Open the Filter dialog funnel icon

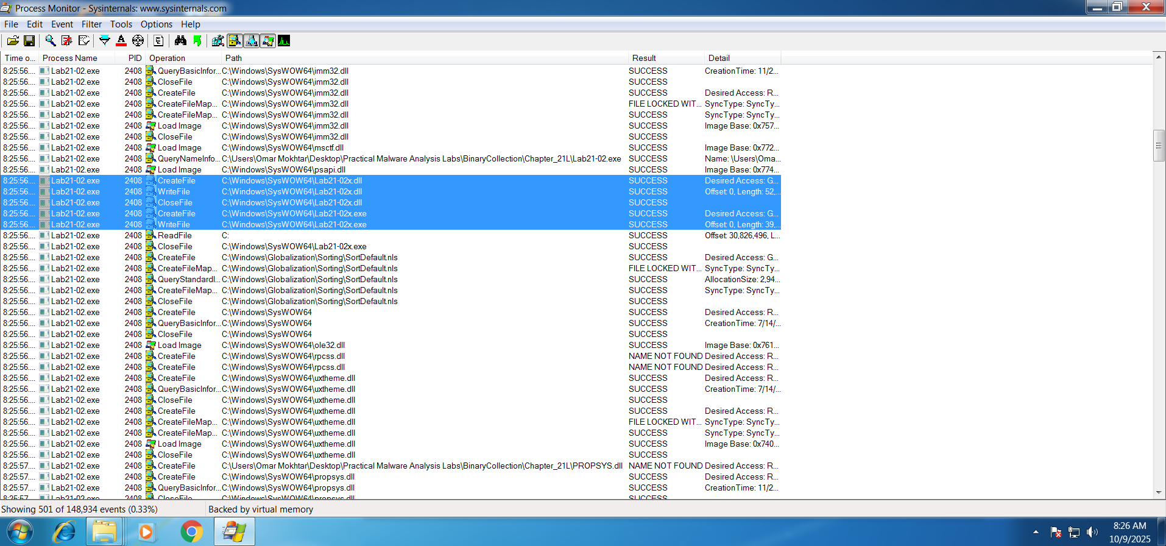pyautogui.click(x=105, y=41)
